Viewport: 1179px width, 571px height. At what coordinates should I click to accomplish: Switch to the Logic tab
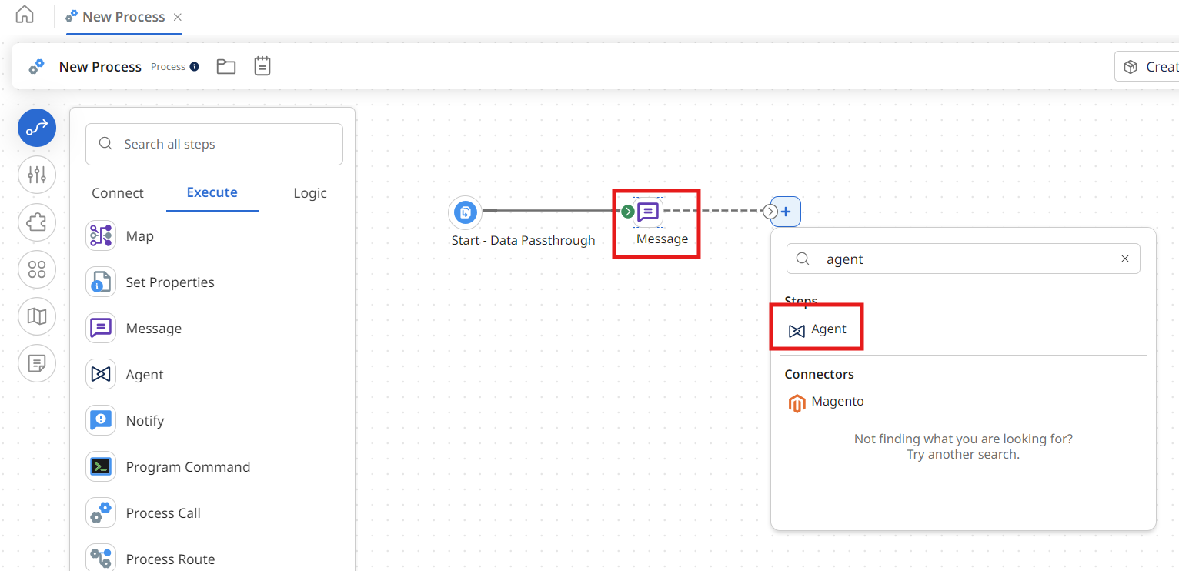click(310, 193)
